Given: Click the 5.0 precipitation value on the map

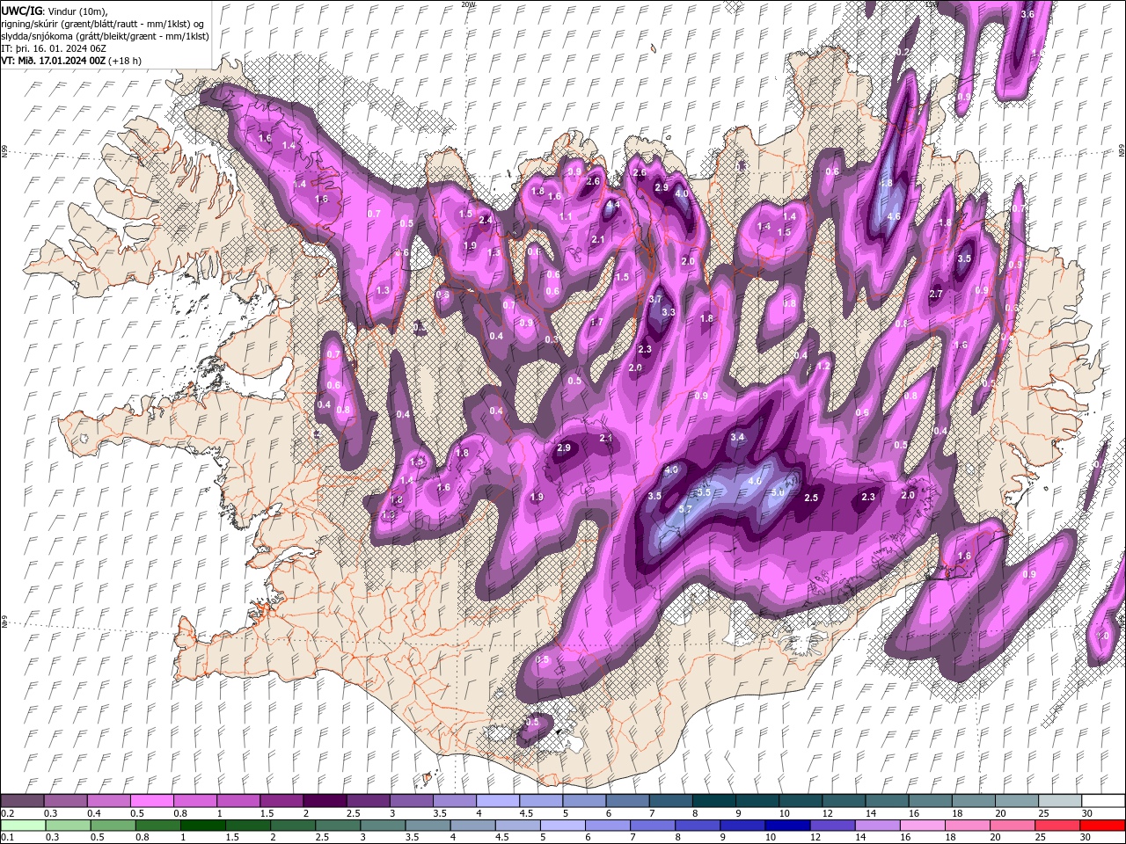Looking at the screenshot, I should click(x=778, y=493).
